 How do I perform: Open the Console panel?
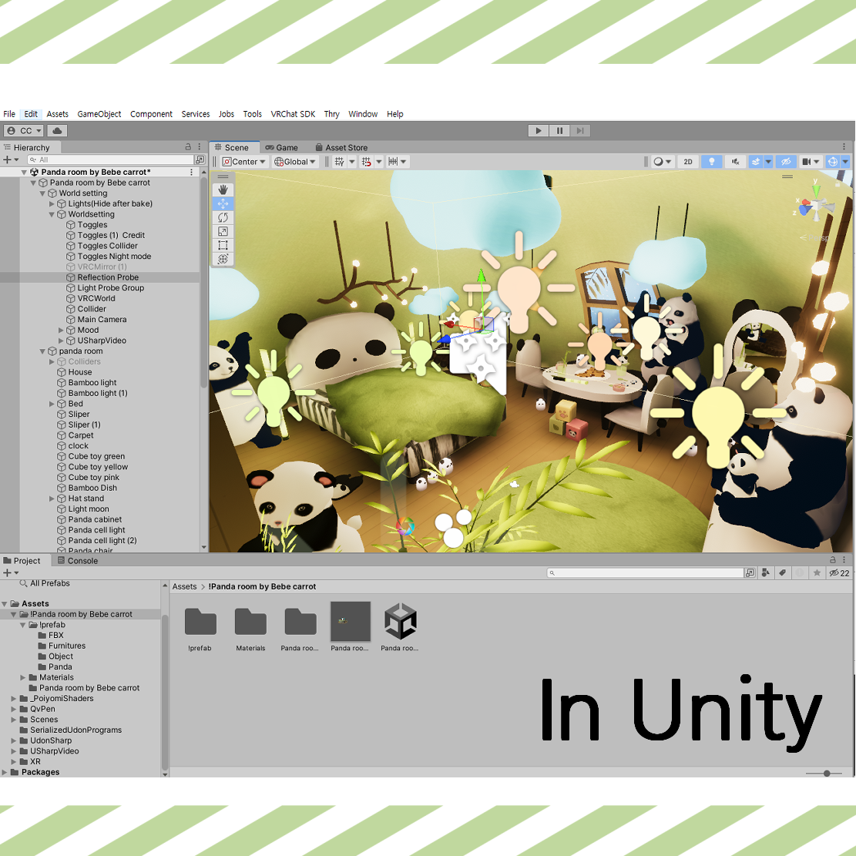(x=76, y=560)
